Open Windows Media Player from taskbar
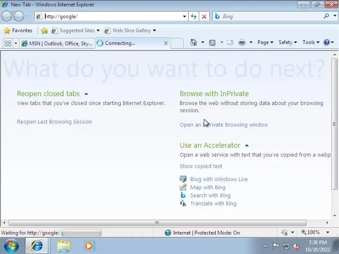 tap(89, 246)
